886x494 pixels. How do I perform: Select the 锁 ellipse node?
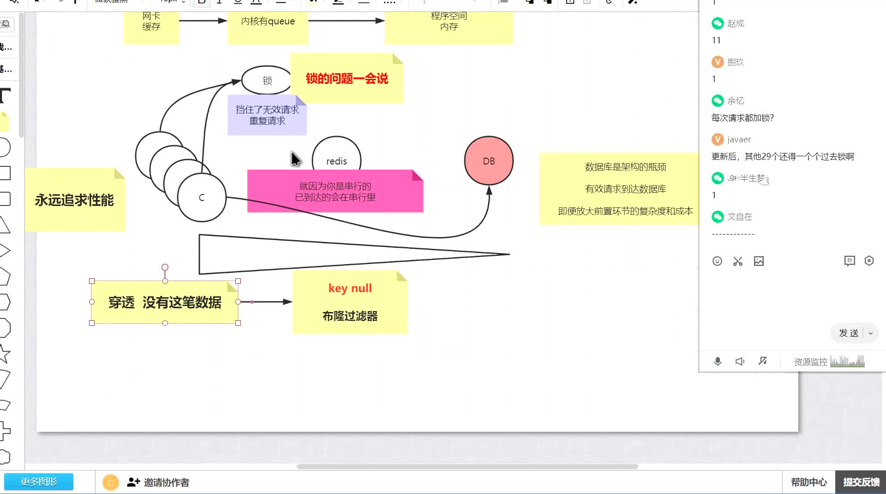(x=267, y=80)
